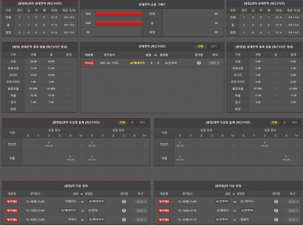Click stadium icon in AC베네치아 vs AC몬차 row
The width and height of the screenshot is (303, 225).
[x=124, y=211]
